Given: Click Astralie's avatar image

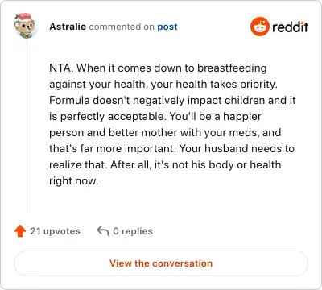Looking at the screenshot, I should (x=24, y=26).
